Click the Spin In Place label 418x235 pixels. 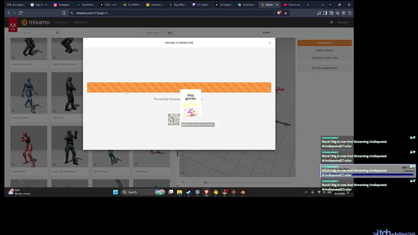pyautogui.click(x=101, y=172)
